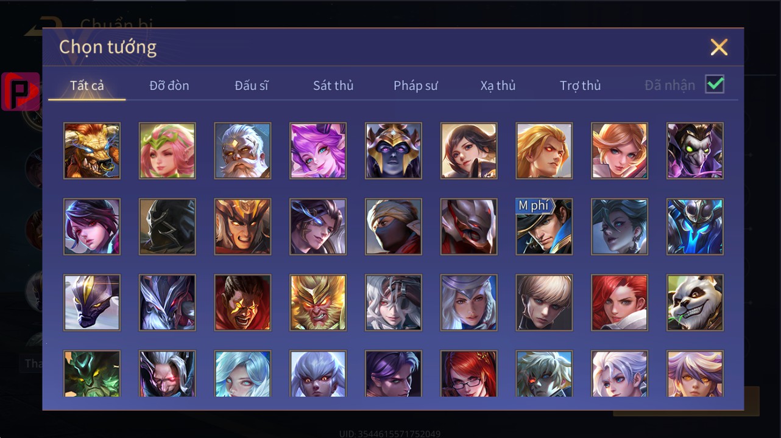Select the panda hero portrait
Viewport: 781px width, 438px height.
(695, 302)
